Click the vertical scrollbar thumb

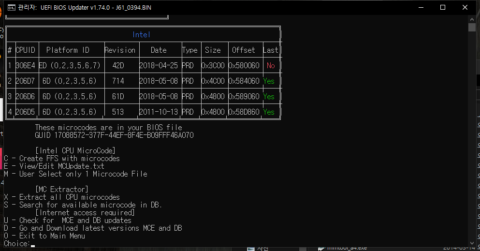[472, 27]
